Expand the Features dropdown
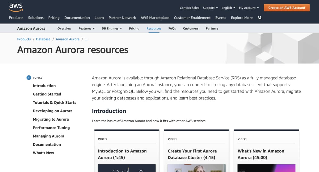 [x=87, y=28]
